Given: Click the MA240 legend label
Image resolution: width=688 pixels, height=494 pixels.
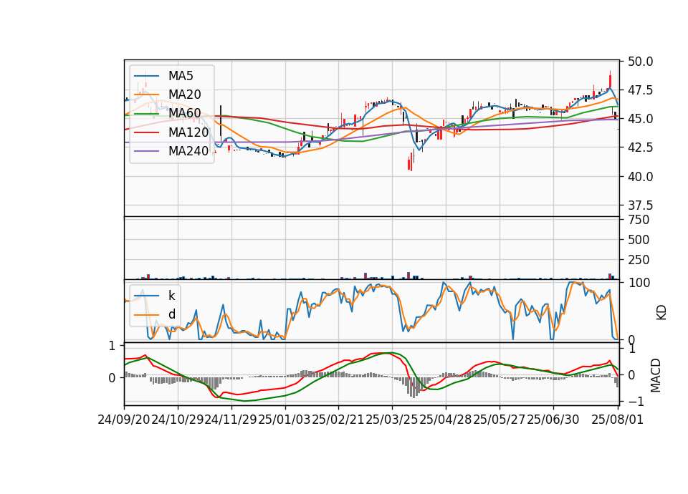Looking at the screenshot, I should 188,151.
